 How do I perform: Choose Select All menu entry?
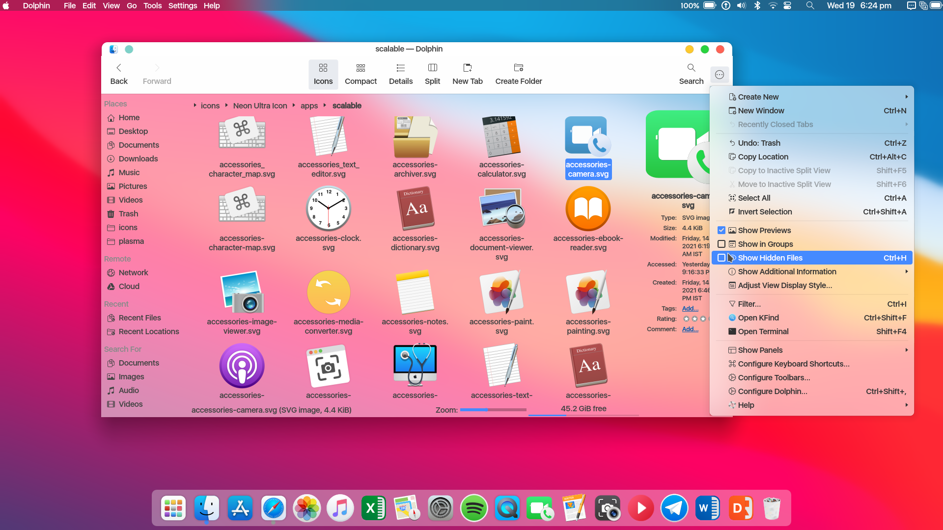tap(812, 198)
